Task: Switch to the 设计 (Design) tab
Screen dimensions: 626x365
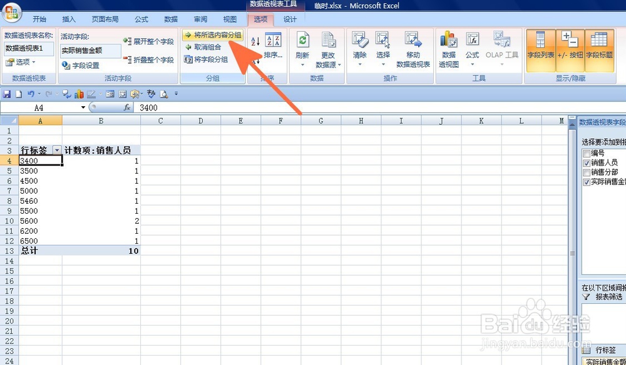Action: (x=290, y=19)
